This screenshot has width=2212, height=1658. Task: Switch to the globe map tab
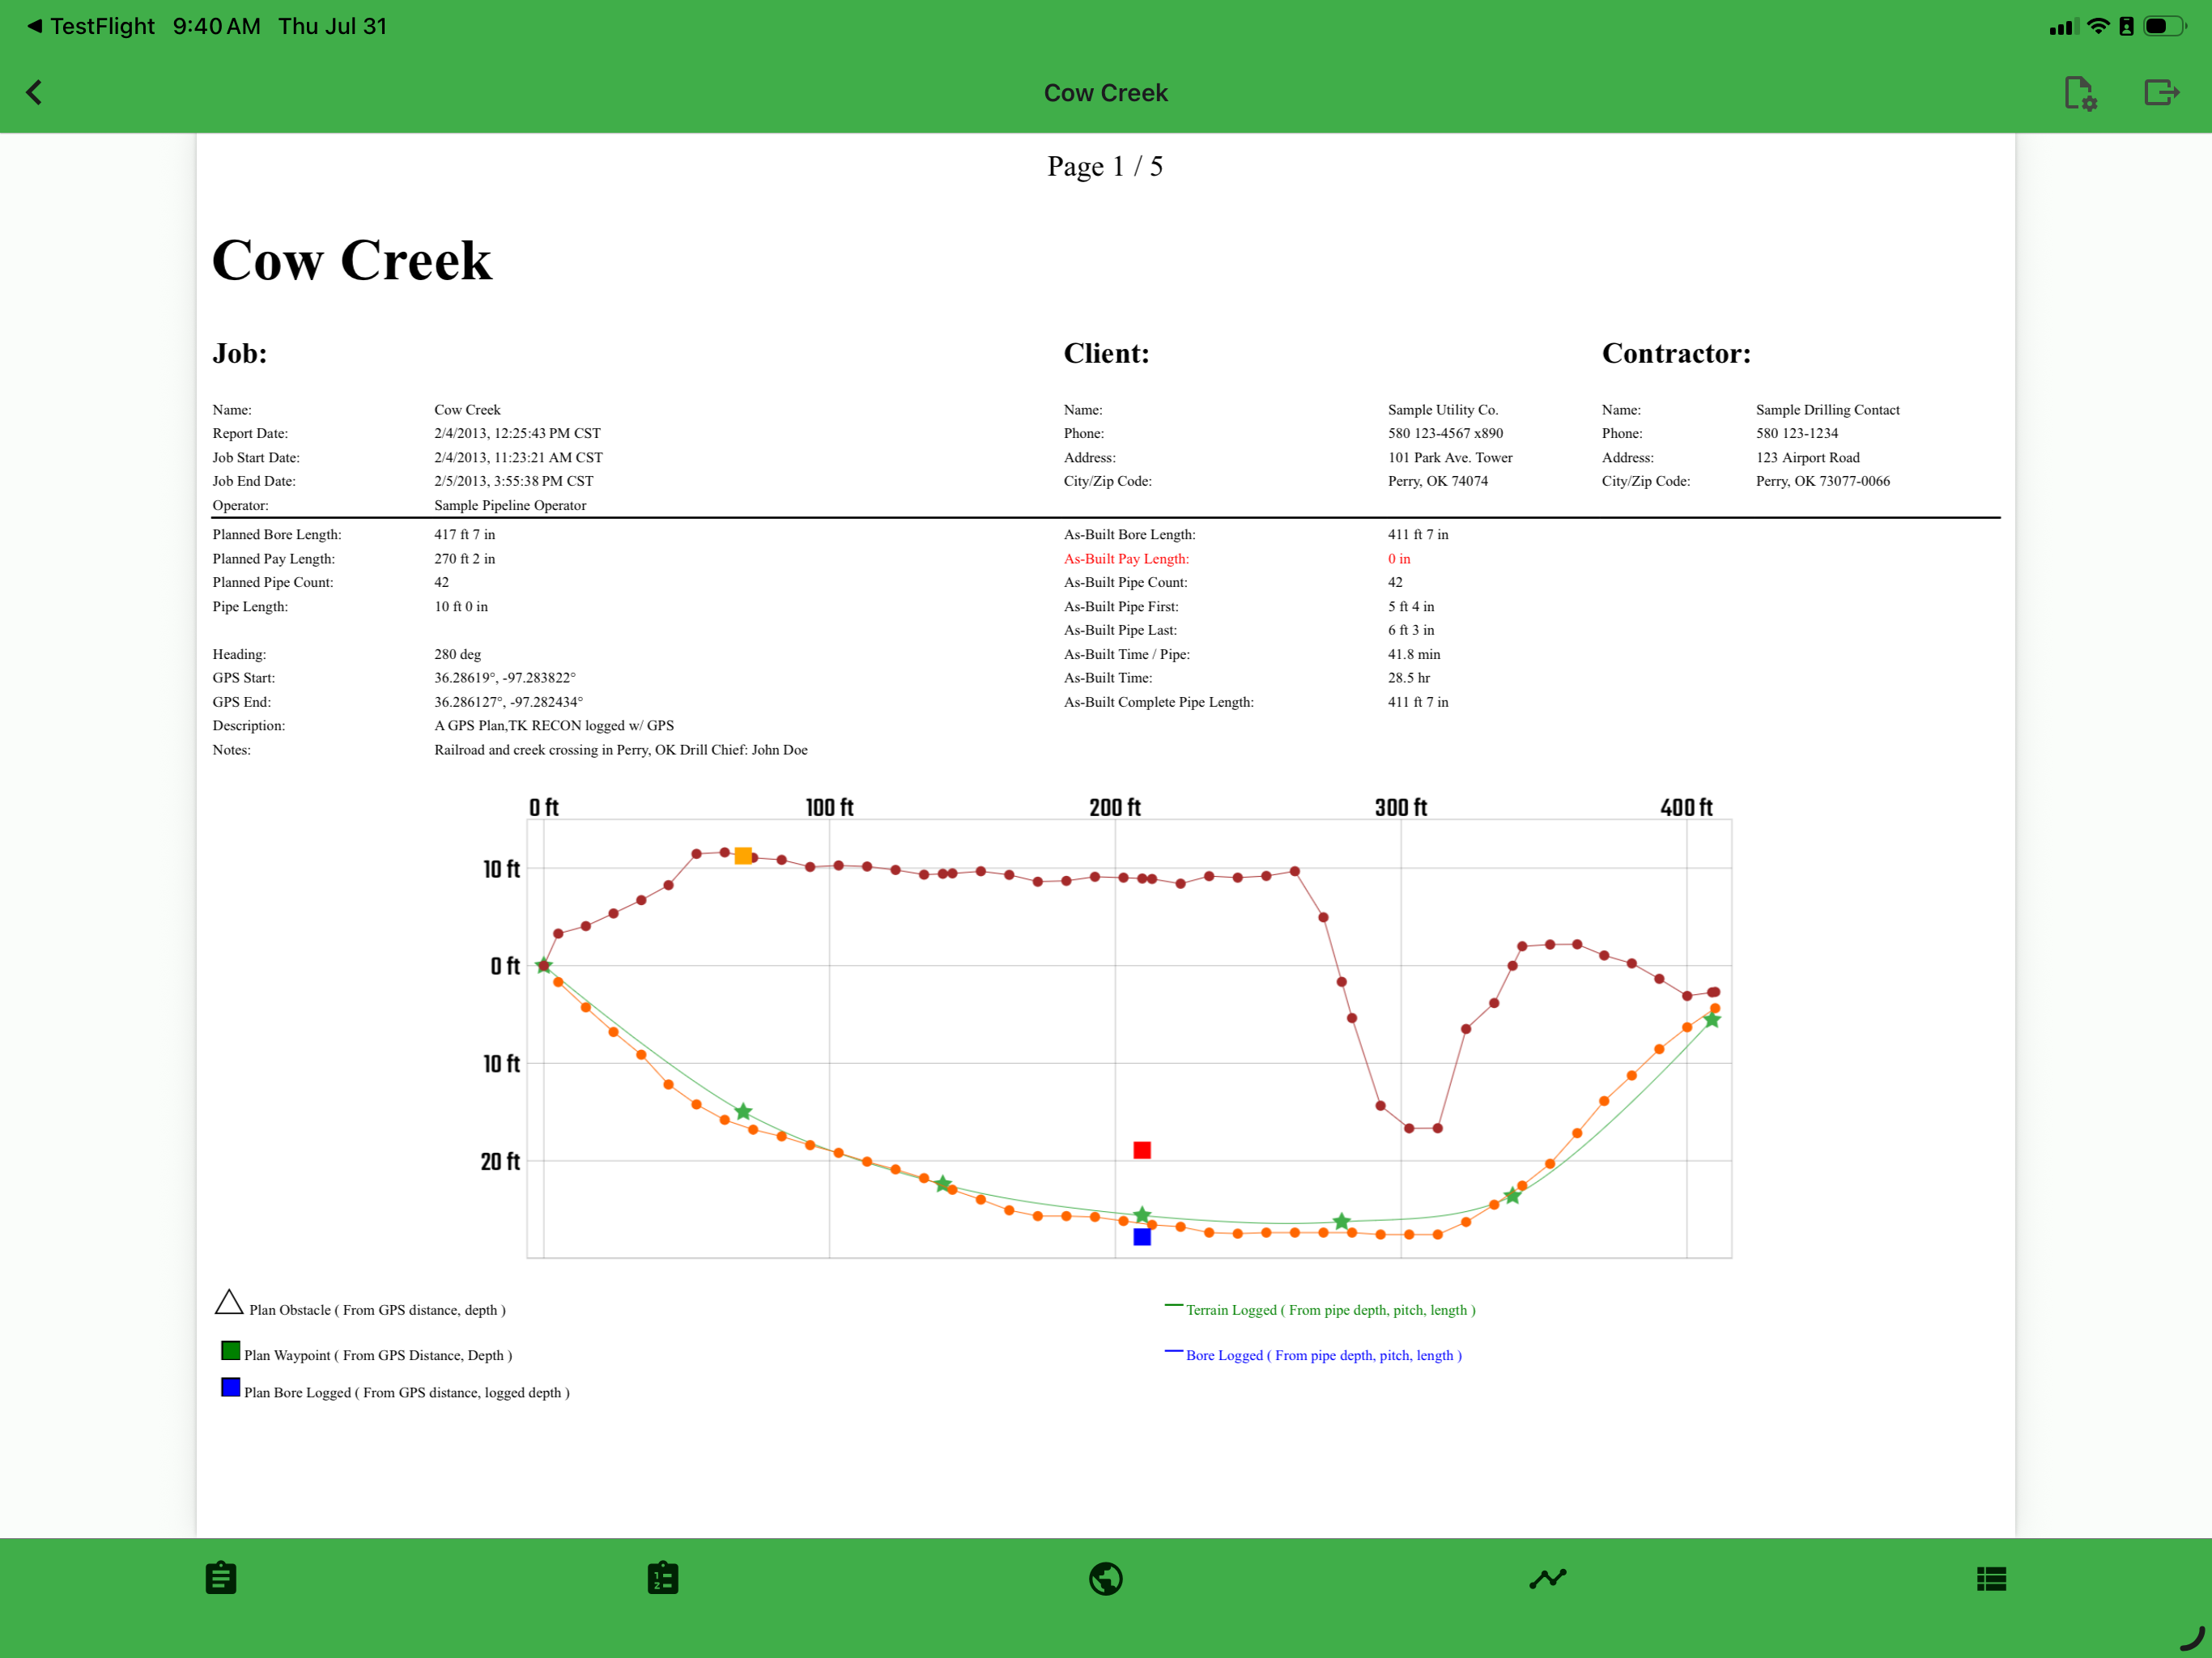1106,1578
